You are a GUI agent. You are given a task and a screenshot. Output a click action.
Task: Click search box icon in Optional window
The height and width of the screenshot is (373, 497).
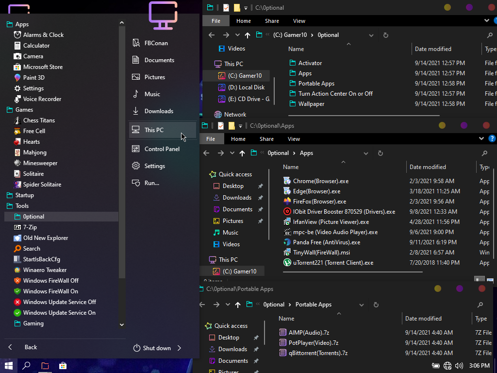click(x=490, y=35)
